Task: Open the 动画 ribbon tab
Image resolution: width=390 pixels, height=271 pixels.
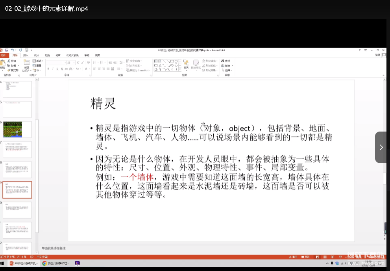Action: click(x=58, y=55)
